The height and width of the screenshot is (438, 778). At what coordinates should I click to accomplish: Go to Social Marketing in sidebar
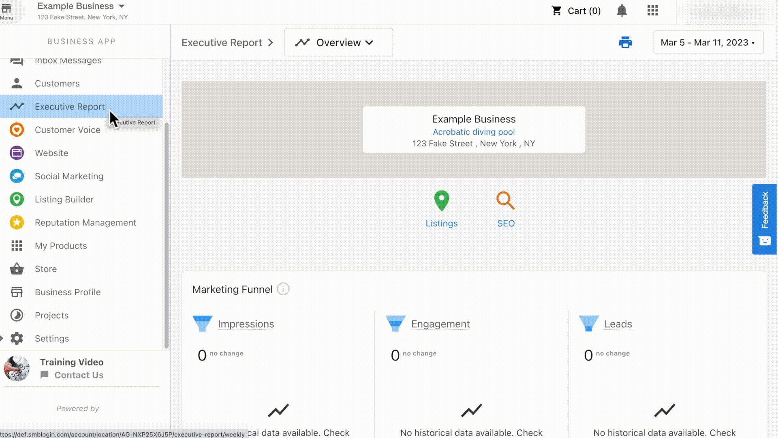[69, 176]
